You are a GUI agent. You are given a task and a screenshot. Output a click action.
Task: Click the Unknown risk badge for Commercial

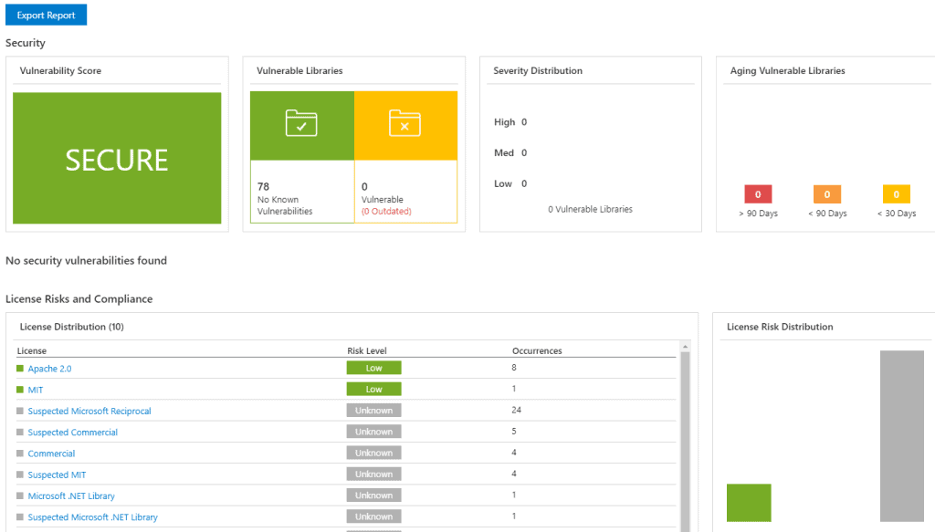(373, 452)
